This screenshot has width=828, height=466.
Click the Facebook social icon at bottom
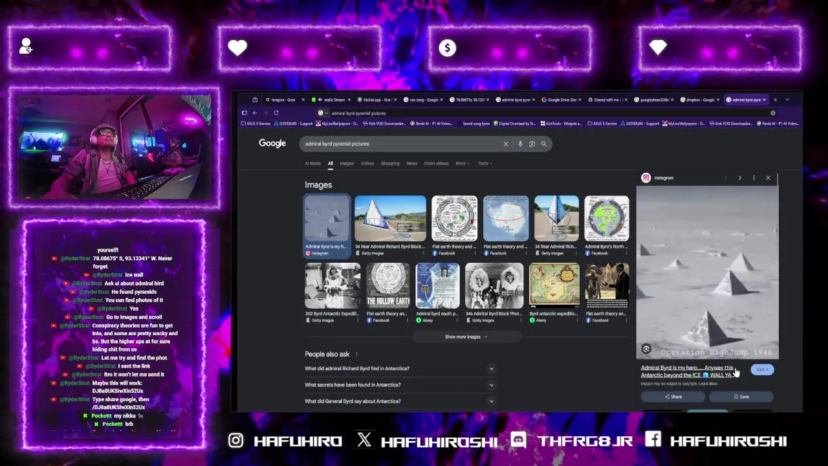(x=653, y=440)
